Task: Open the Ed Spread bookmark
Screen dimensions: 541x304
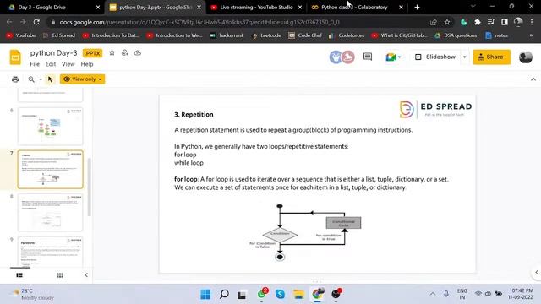Action: click(x=58, y=35)
